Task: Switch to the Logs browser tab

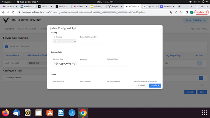Action: [x=150, y=6]
